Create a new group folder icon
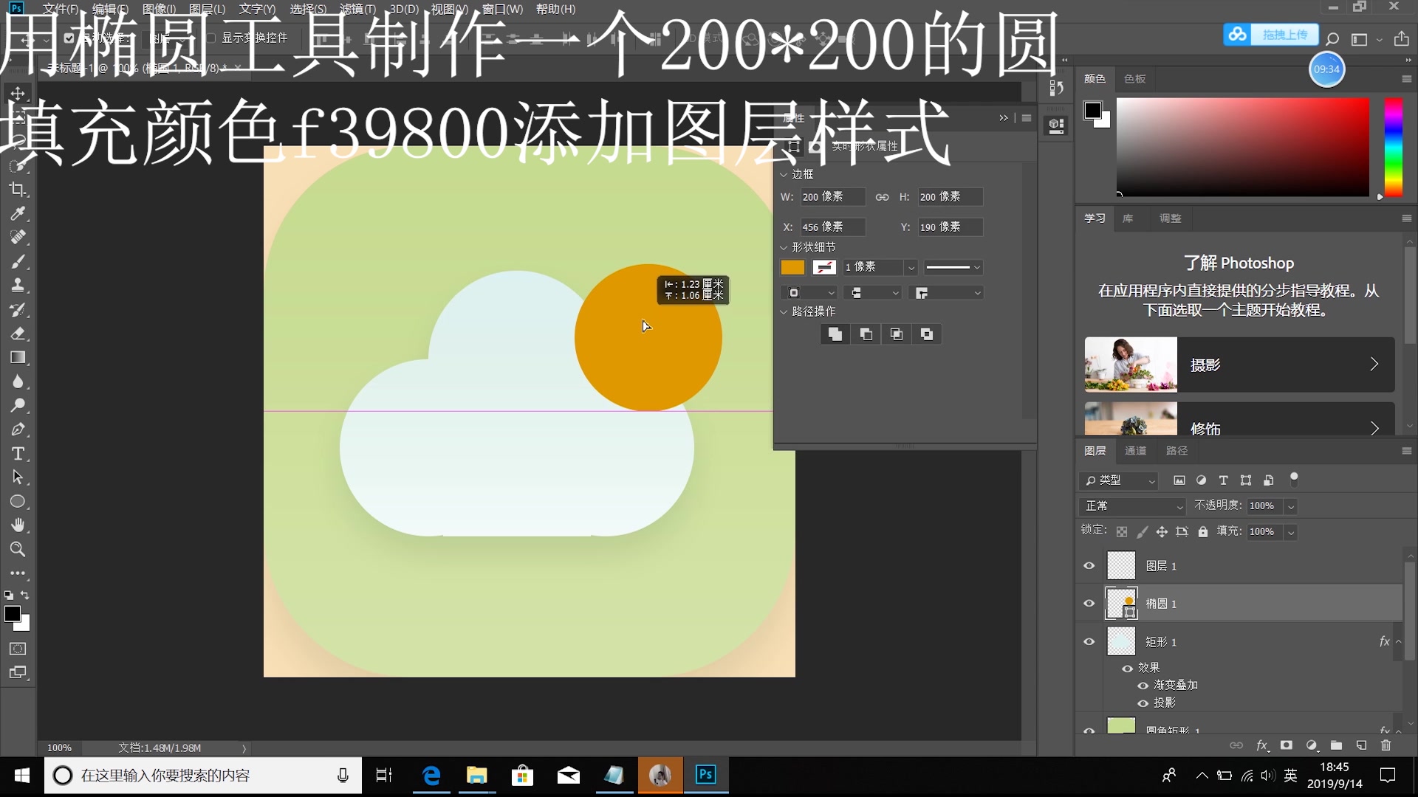The height and width of the screenshot is (797, 1418). click(x=1336, y=746)
